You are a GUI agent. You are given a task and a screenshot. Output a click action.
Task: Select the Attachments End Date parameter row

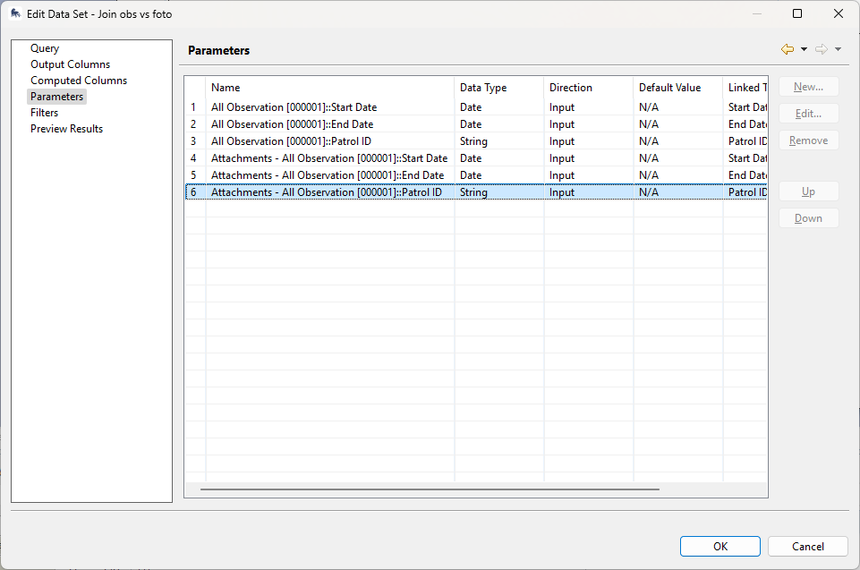point(327,175)
